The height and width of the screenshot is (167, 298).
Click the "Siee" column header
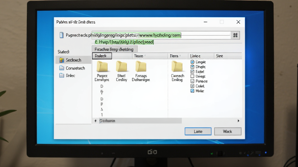coord(228,56)
